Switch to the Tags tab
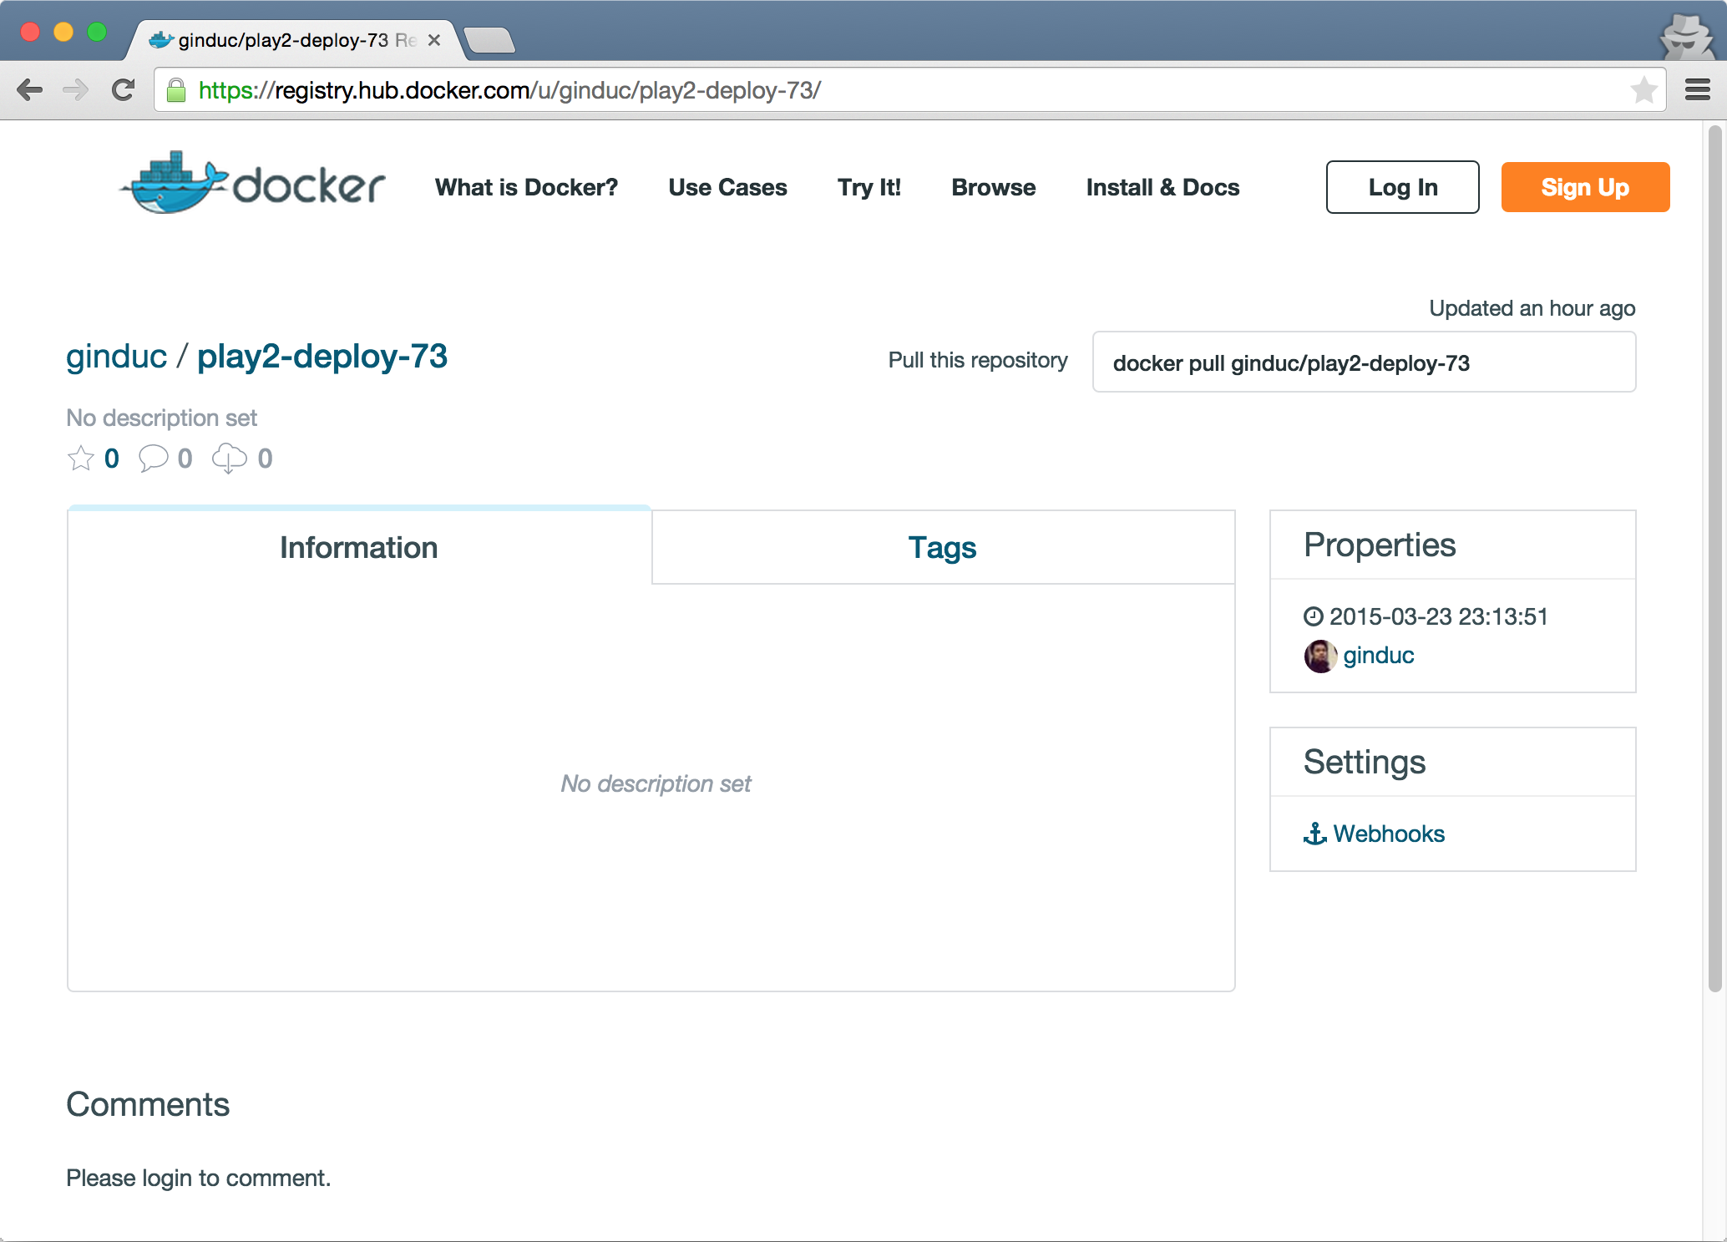1727x1242 pixels. pyautogui.click(x=943, y=547)
